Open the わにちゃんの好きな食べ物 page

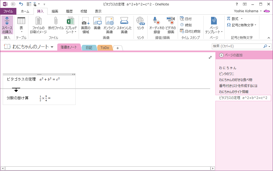[236, 80]
